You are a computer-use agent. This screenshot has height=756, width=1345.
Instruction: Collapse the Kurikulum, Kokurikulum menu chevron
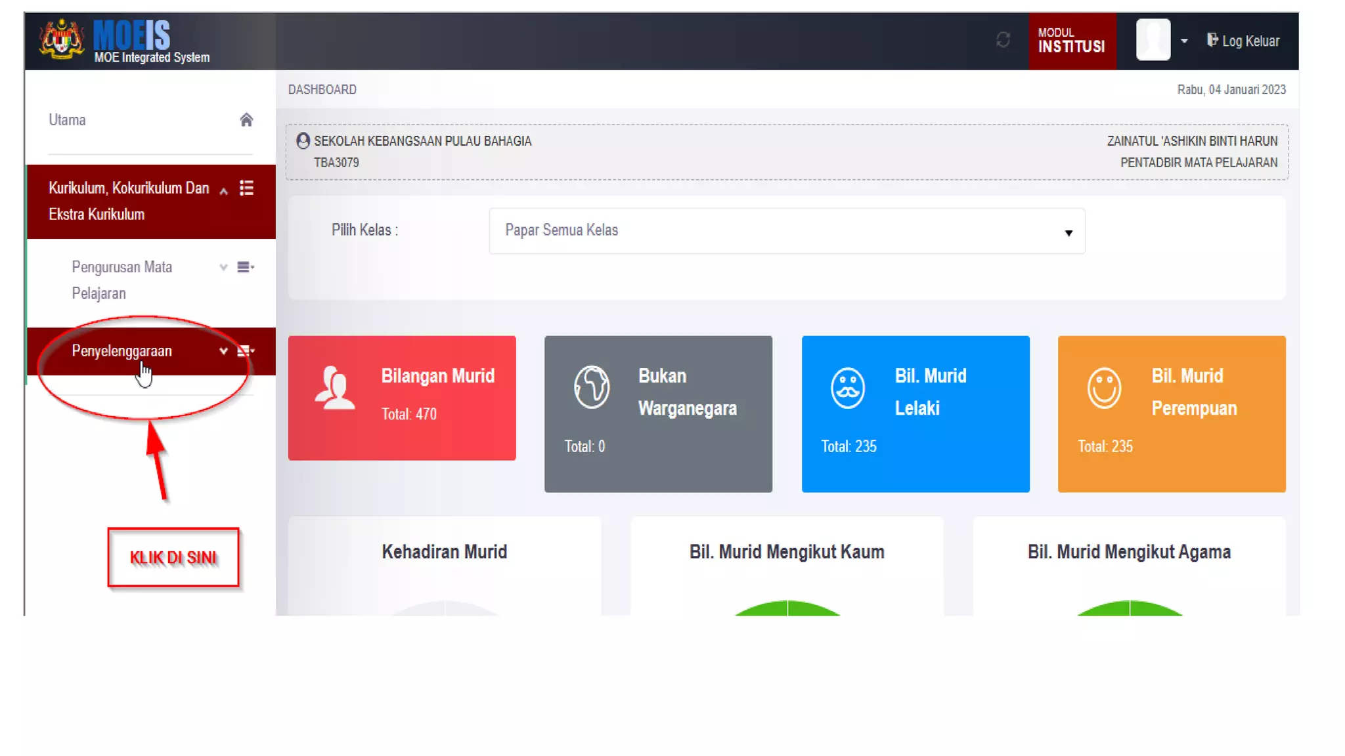(223, 191)
